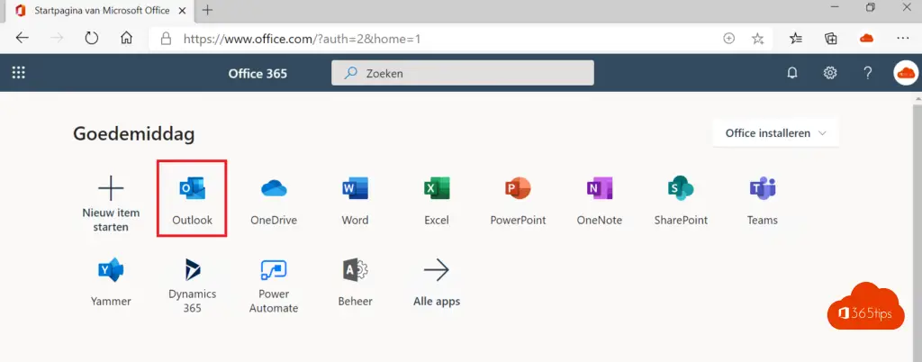Screen dimensions: 922x362
Task: Open the PowerPoint app
Action: pyautogui.click(x=518, y=197)
